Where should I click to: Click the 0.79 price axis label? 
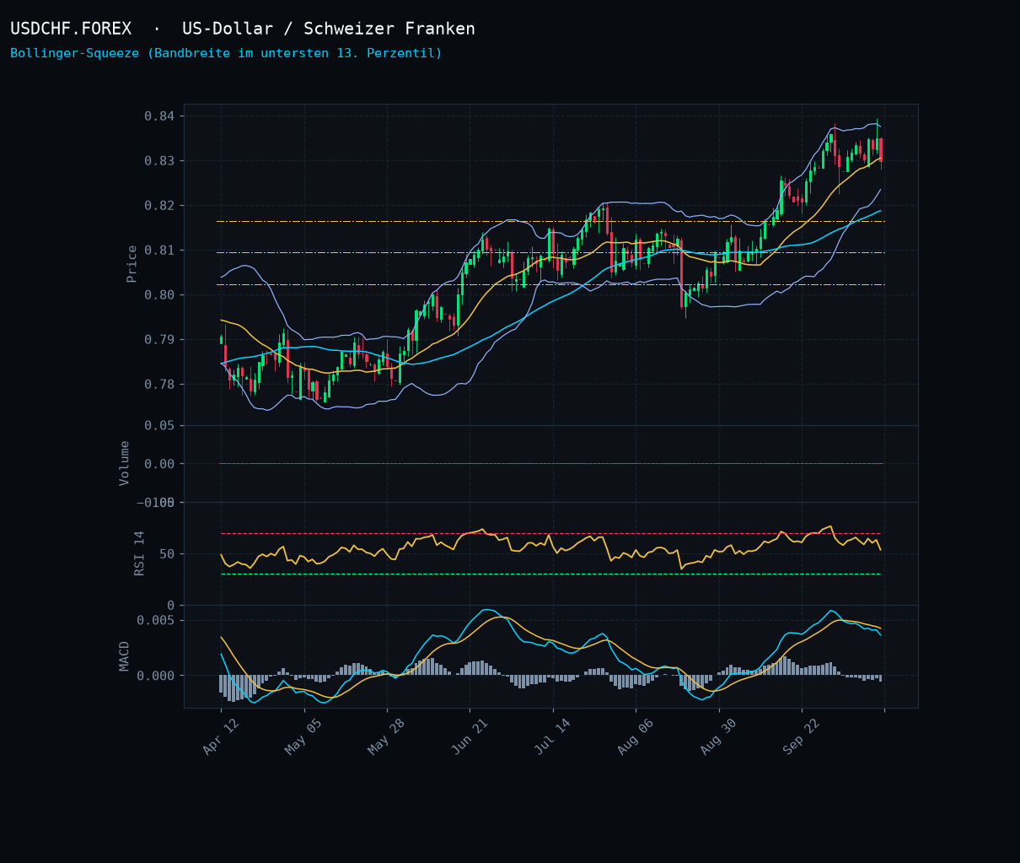click(x=158, y=339)
